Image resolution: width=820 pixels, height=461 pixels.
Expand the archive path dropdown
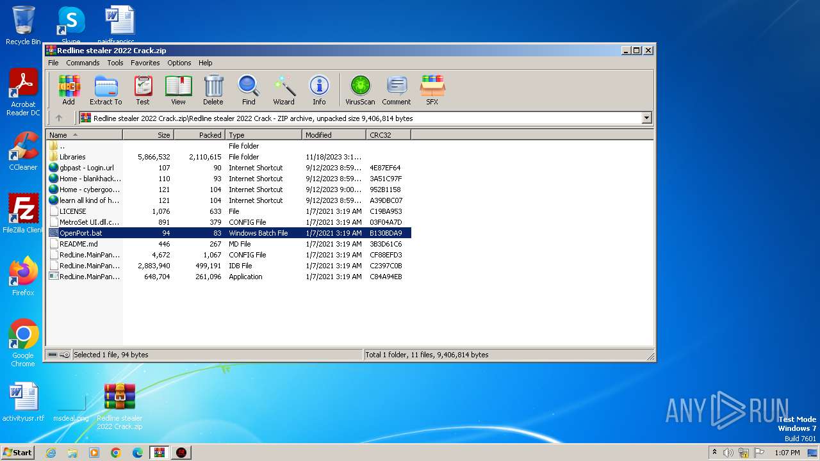(646, 118)
